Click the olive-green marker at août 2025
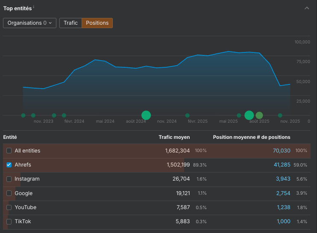The image size is (317, 233). pos(259,115)
